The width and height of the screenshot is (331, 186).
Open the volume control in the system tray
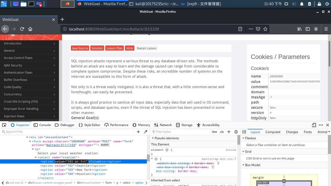[294, 4]
